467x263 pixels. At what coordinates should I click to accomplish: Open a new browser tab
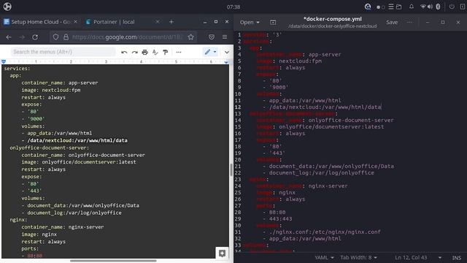pos(171,22)
